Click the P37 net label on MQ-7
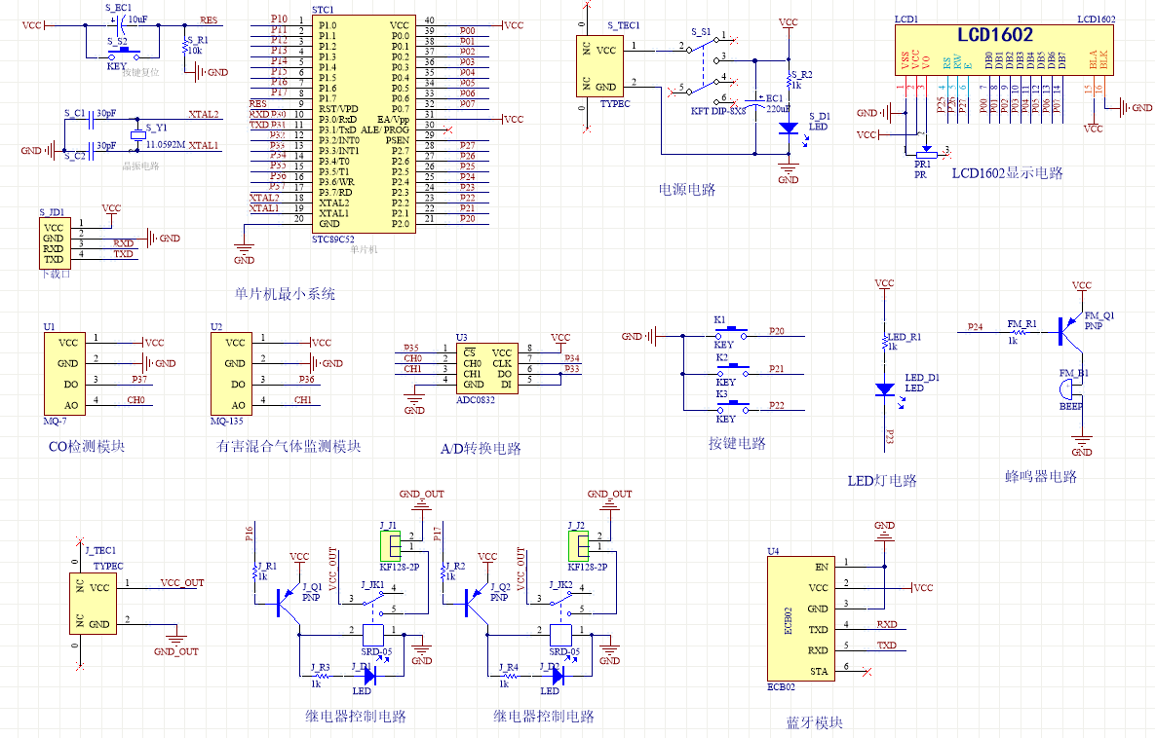 click(x=139, y=380)
